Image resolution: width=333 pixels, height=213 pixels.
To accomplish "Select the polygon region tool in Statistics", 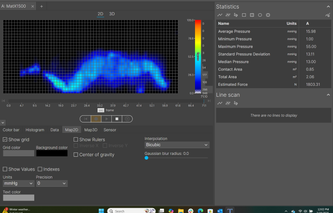I will click(x=268, y=15).
